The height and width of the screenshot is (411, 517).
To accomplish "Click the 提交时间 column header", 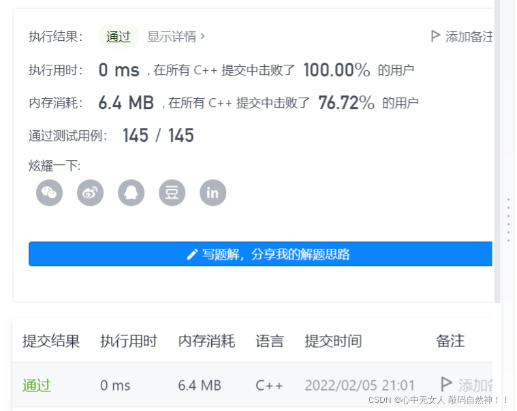I will pos(333,341).
